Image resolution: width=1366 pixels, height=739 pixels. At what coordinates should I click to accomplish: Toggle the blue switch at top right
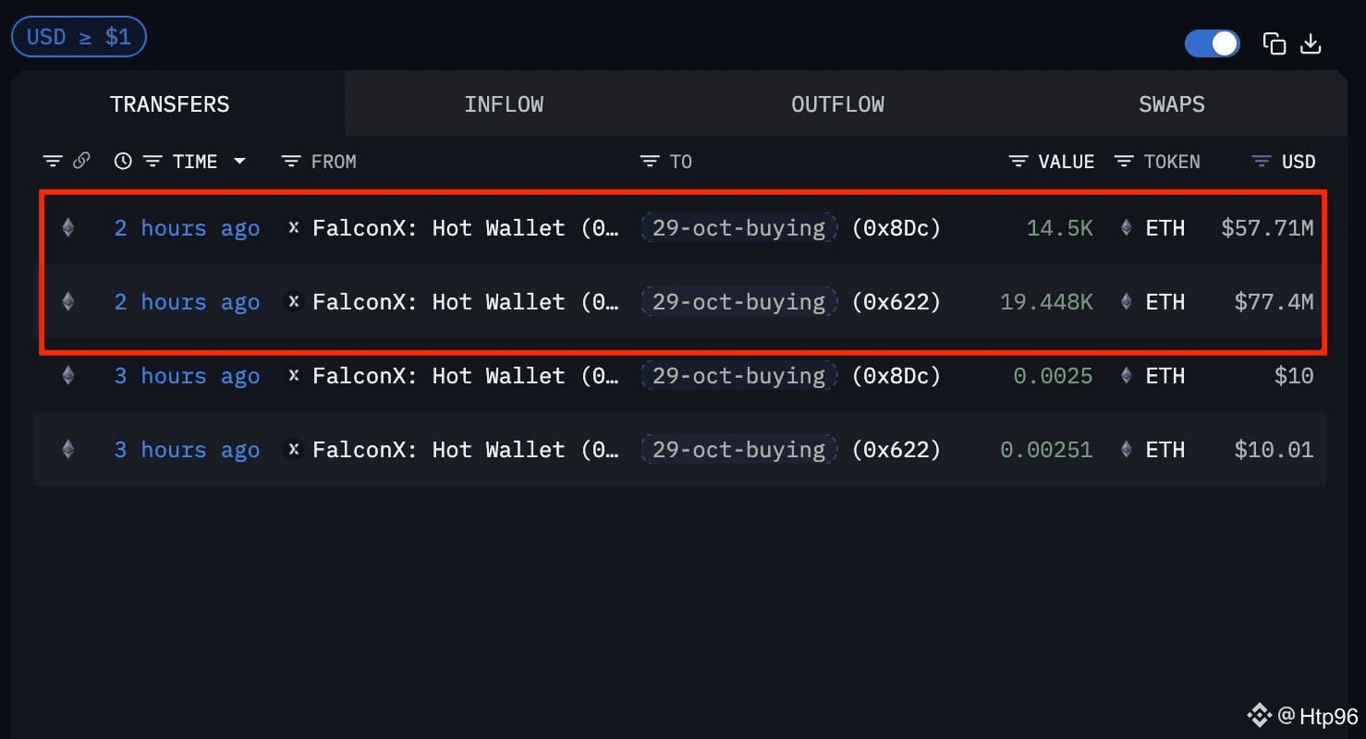[x=1212, y=43]
